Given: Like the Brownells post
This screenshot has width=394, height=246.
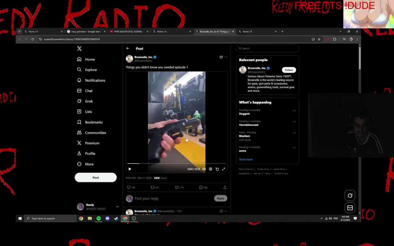Looking at the screenshot, I should click(x=179, y=187).
